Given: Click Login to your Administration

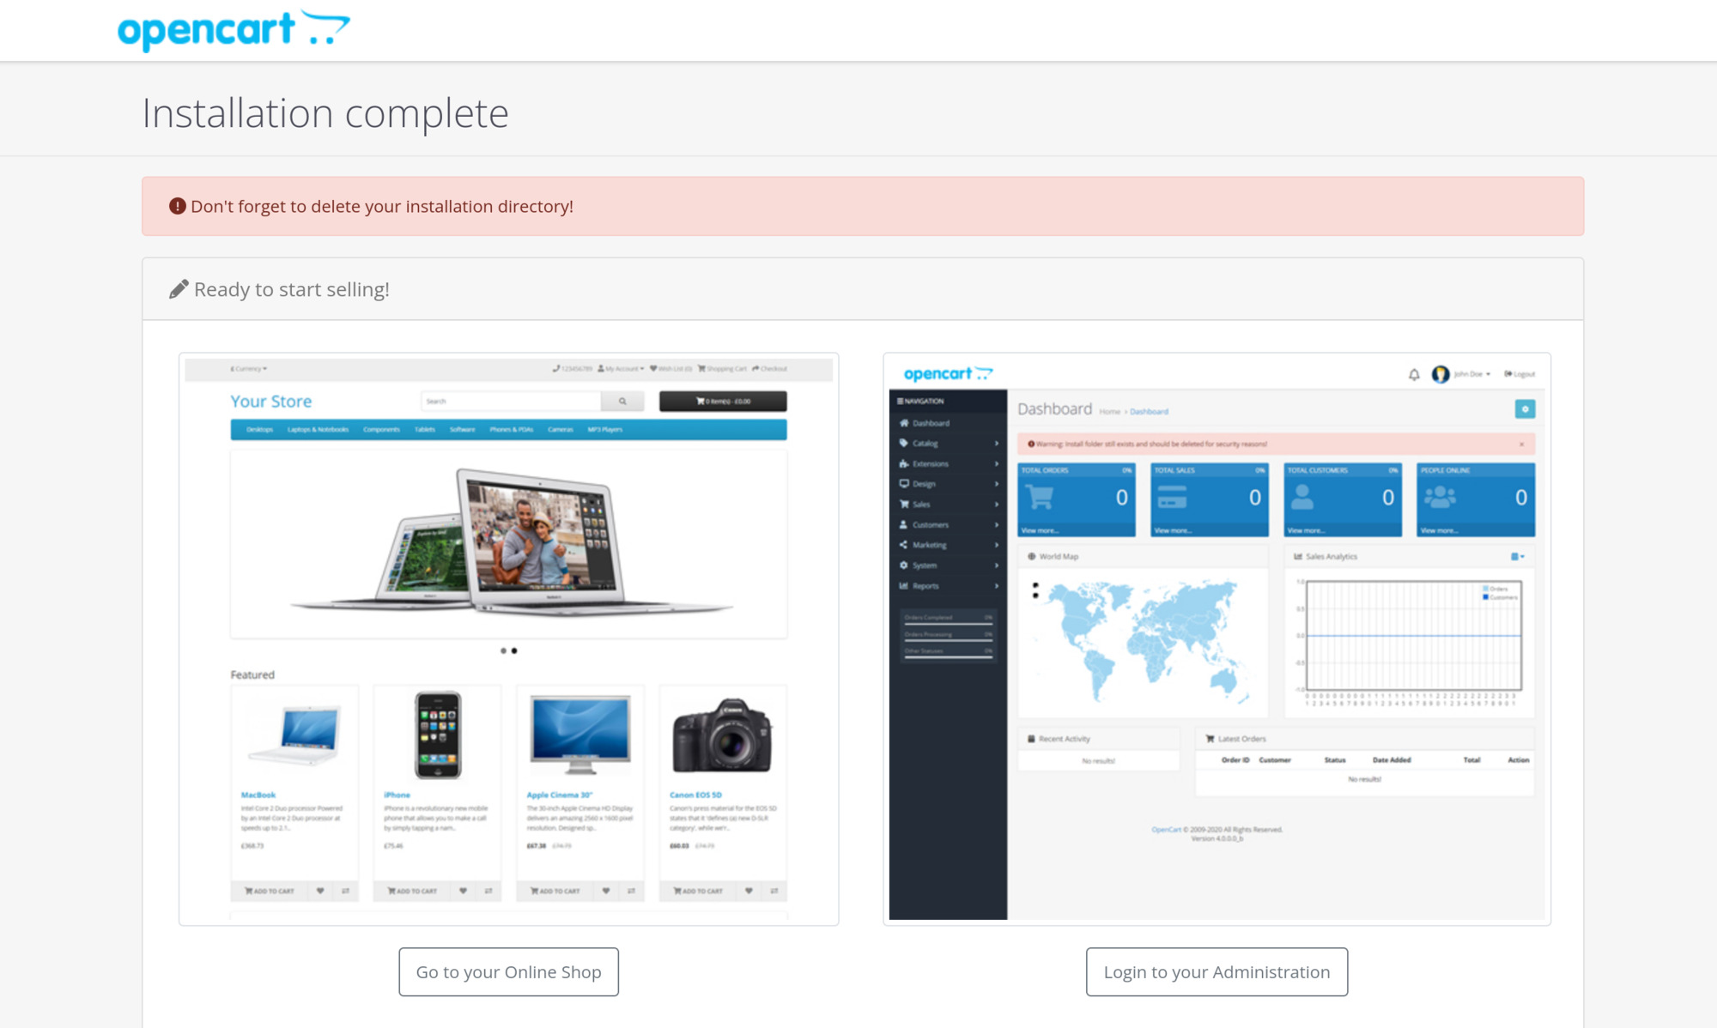Looking at the screenshot, I should tap(1216, 971).
